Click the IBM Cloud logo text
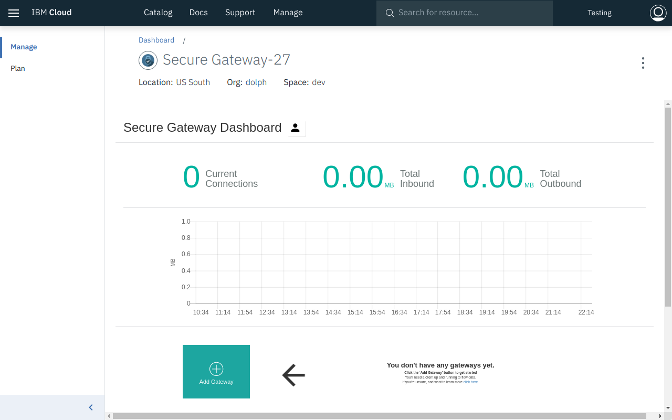The image size is (672, 420). [x=51, y=13]
